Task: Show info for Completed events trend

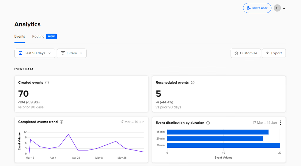Action: [x=62, y=122]
